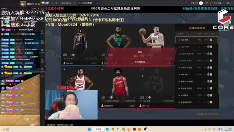
Task: Open the taskbar app with the red badge
Action: [x=145, y=129]
